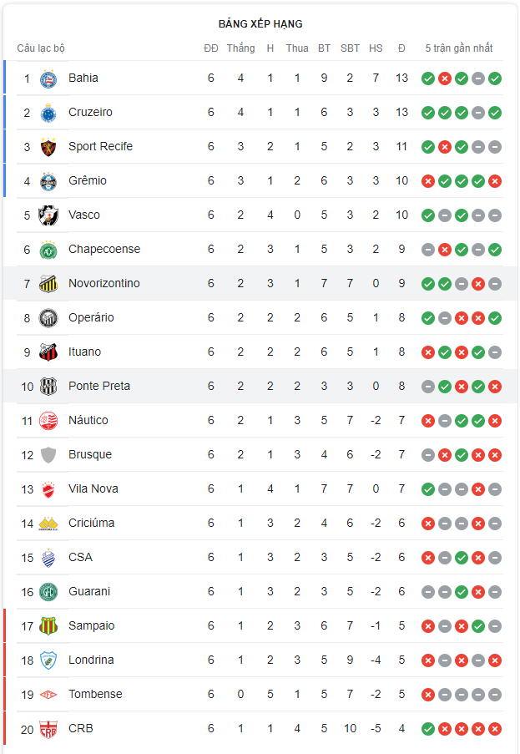Select the Chapecoense club badge
The width and height of the screenshot is (520, 754).
click(x=48, y=249)
